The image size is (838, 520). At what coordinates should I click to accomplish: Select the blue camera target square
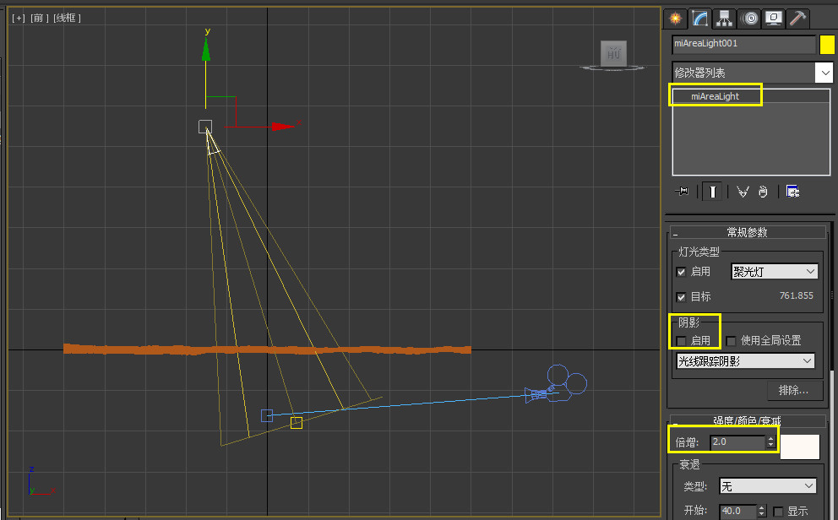pos(267,415)
